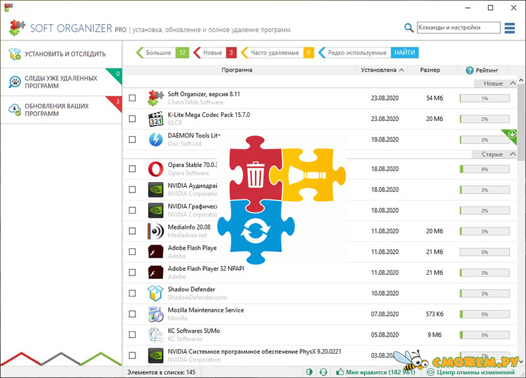Click the program updates download icon

tap(14, 109)
